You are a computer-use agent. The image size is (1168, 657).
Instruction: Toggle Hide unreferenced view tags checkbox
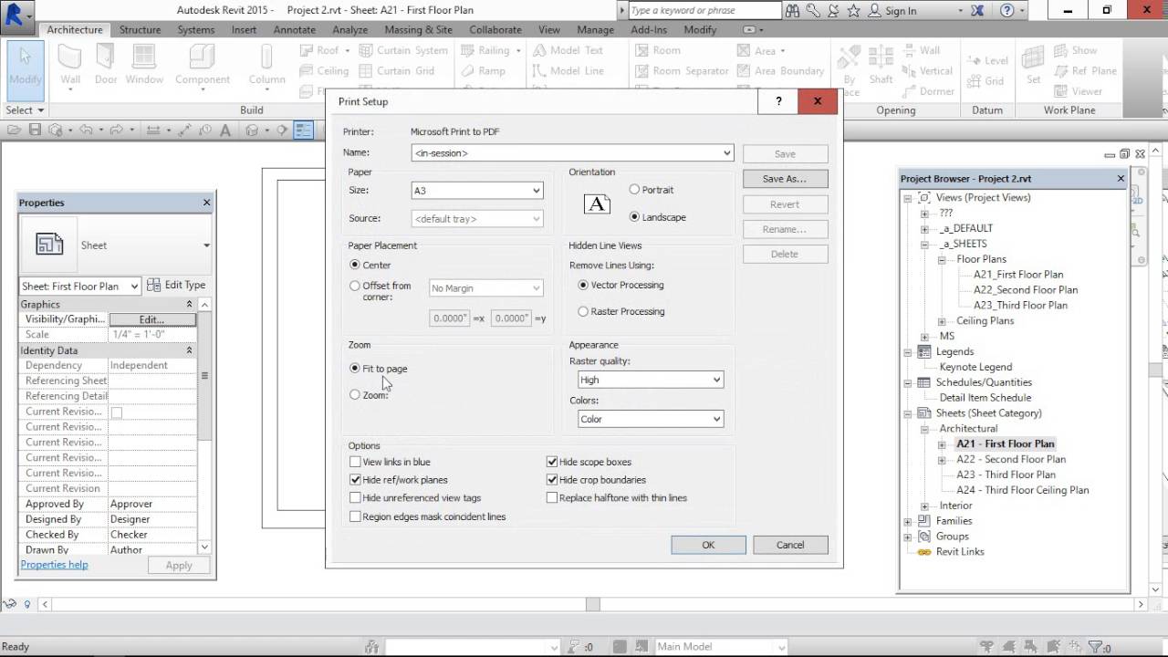coord(355,497)
